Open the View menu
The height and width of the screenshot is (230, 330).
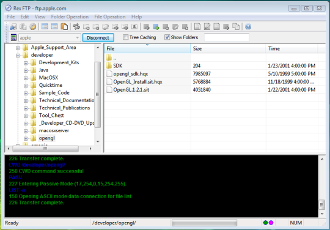40,17
